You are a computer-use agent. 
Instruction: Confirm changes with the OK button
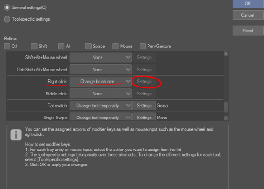point(248,4)
